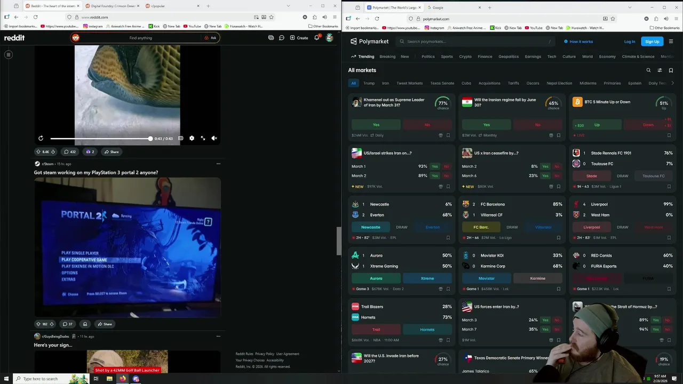Bet No on Iranian regime fall by June 30
683x384 pixels.
(x=537, y=125)
